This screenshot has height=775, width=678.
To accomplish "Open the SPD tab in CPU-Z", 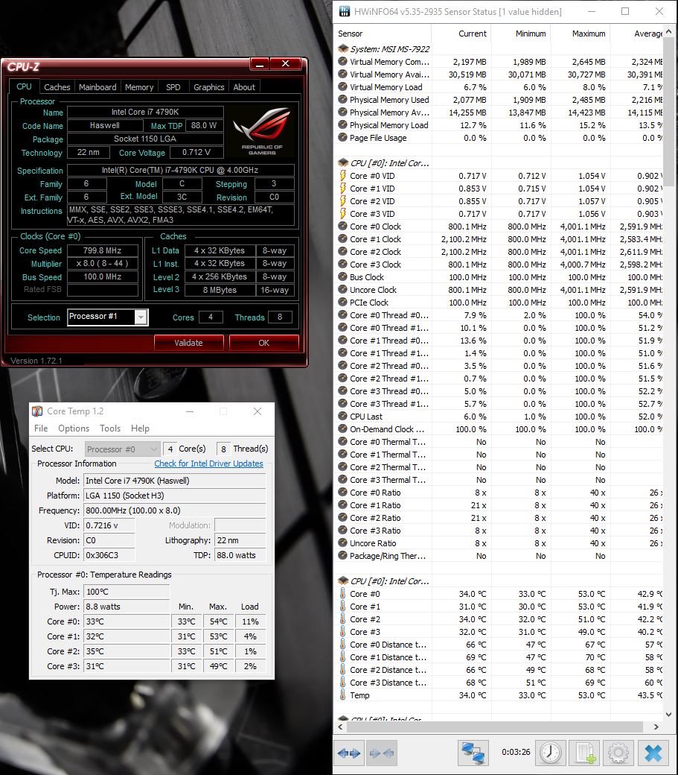I will [x=173, y=87].
